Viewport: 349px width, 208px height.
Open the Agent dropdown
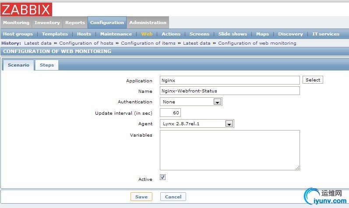pos(197,123)
